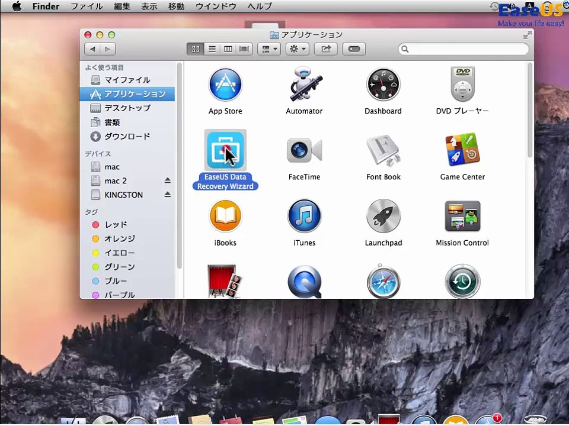Select the Safari compass icon

point(383,282)
